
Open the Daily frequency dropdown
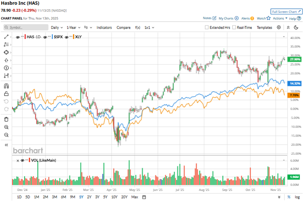57,28
